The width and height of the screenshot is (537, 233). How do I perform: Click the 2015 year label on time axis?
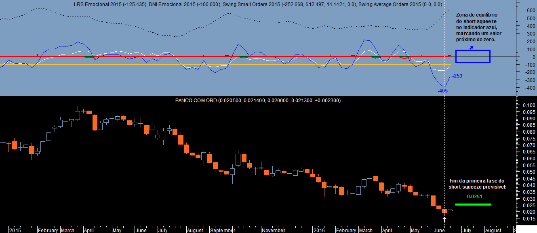15,230
